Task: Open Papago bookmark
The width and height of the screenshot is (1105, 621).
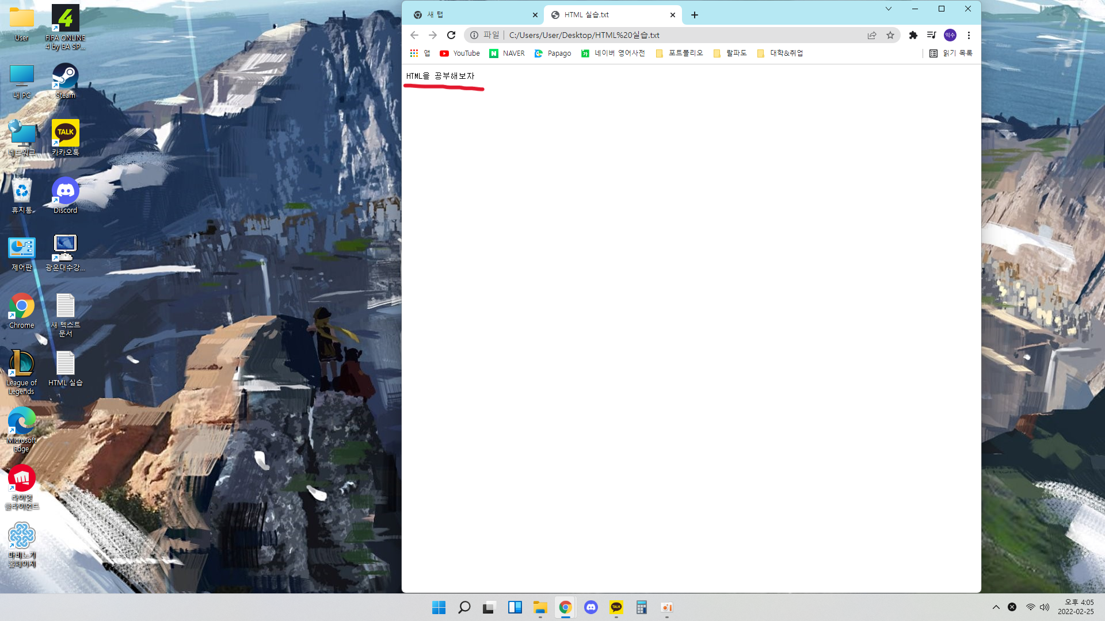Action: 552,53
